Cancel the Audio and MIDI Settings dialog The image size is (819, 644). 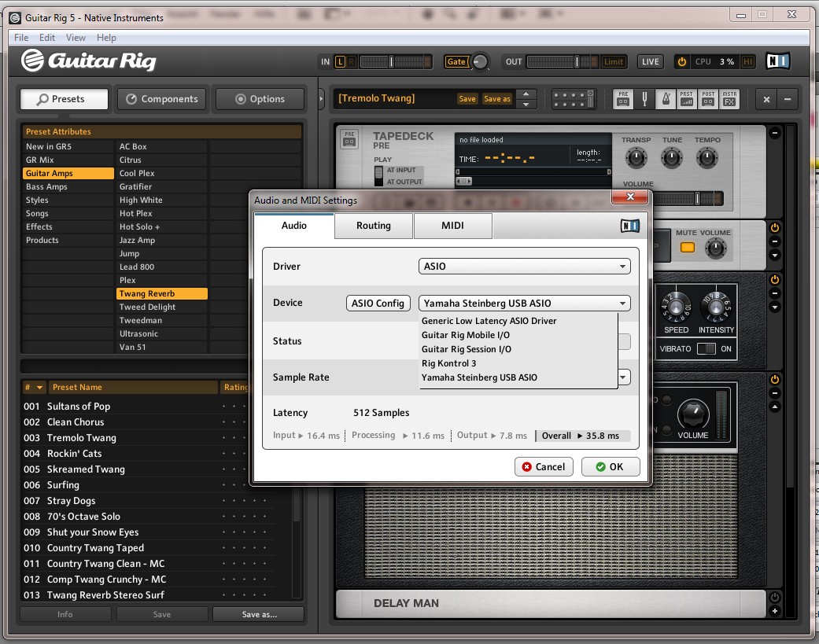coord(544,466)
